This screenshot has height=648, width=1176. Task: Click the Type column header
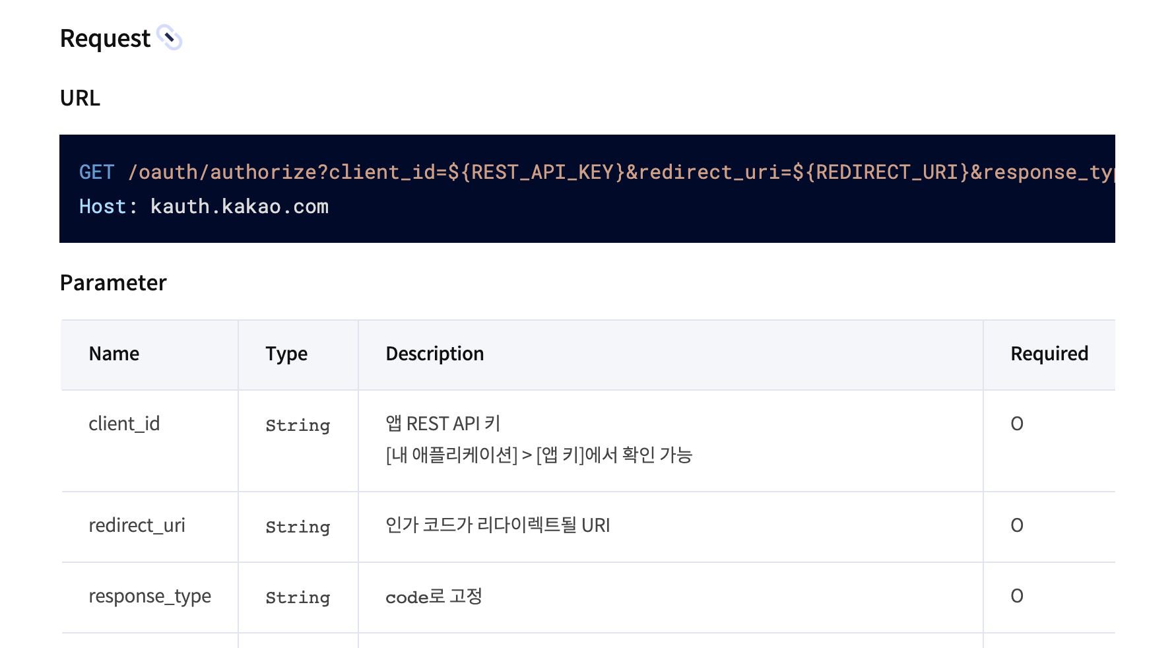(286, 354)
